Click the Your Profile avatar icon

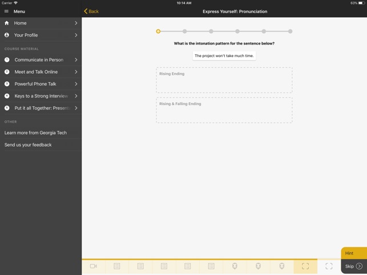7,35
